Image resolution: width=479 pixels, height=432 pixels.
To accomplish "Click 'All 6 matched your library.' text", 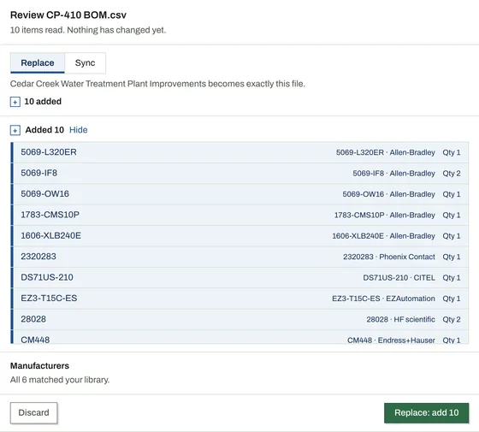I will coord(60,380).
